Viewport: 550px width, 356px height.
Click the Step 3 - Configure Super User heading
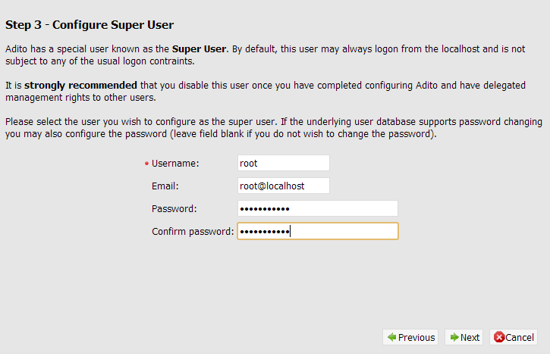tap(90, 25)
